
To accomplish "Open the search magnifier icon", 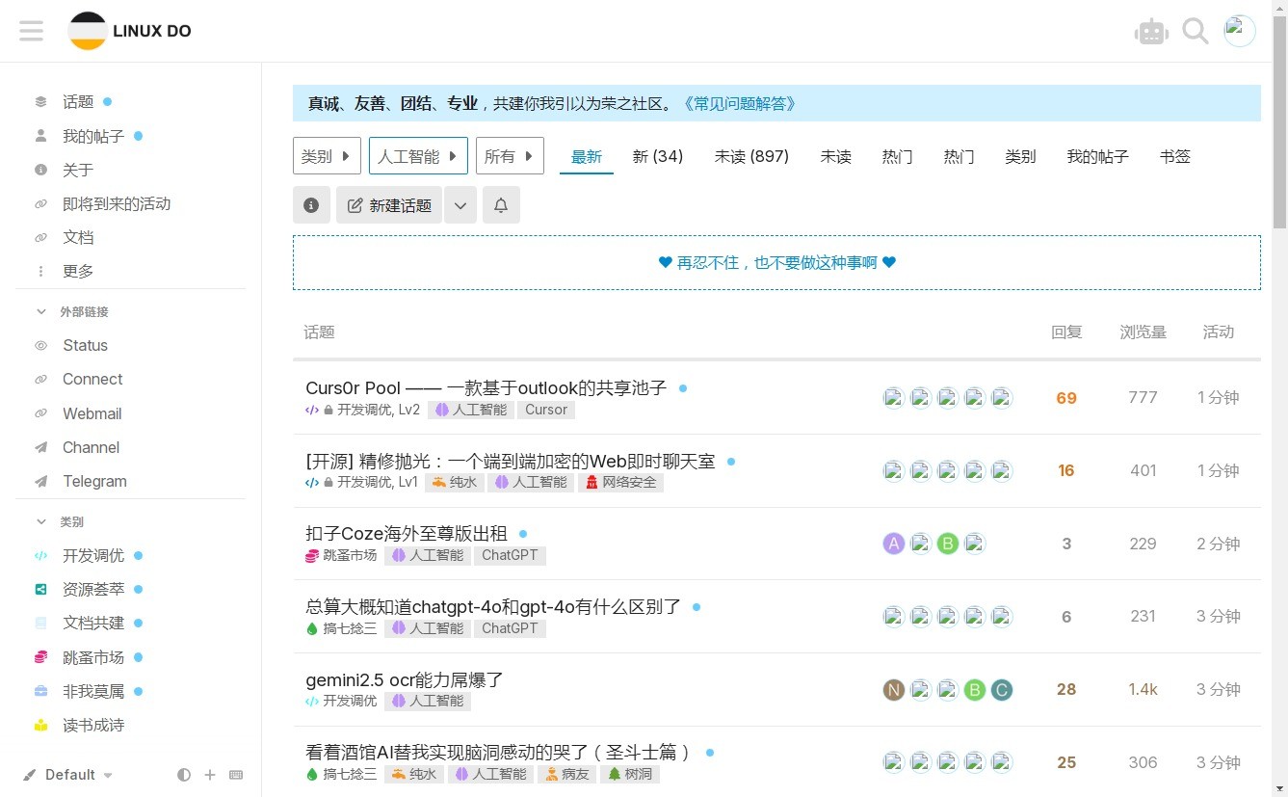I will click(x=1195, y=32).
